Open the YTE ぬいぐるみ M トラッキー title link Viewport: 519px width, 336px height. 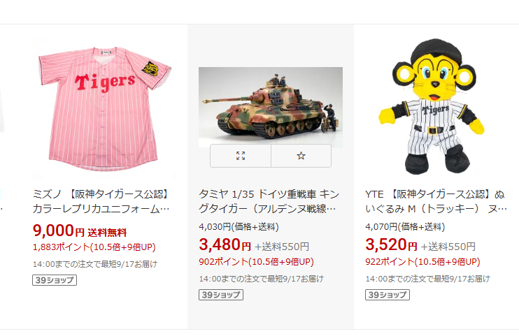pos(436,201)
